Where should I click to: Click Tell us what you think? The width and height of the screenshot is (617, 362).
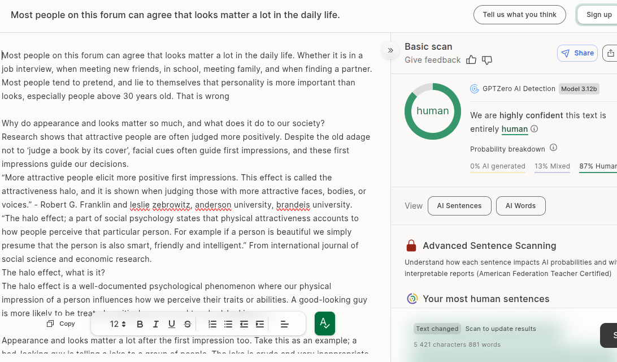point(519,15)
